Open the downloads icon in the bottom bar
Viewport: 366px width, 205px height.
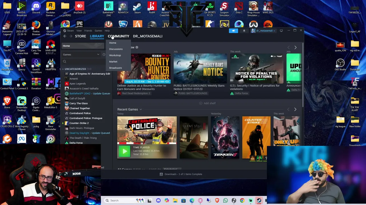pos(161,174)
